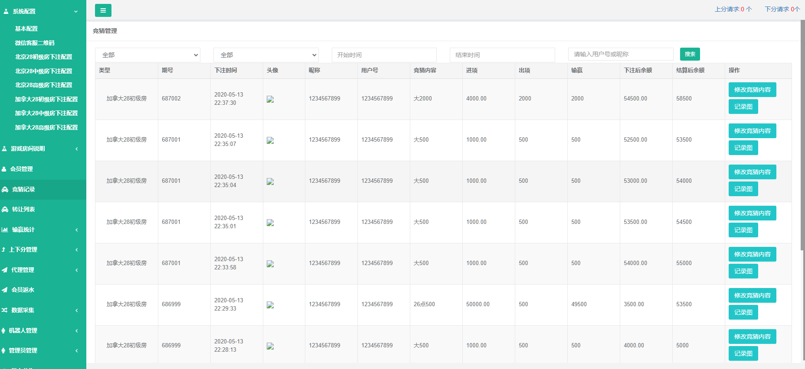Click the 竞猜记录 car icon
Viewport: 805px width, 369px height.
coord(5,189)
